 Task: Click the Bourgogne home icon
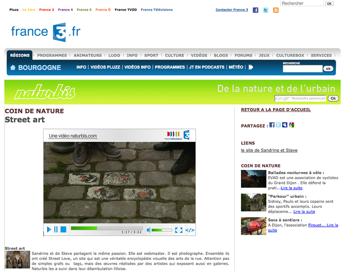pyautogui.click(x=13, y=67)
